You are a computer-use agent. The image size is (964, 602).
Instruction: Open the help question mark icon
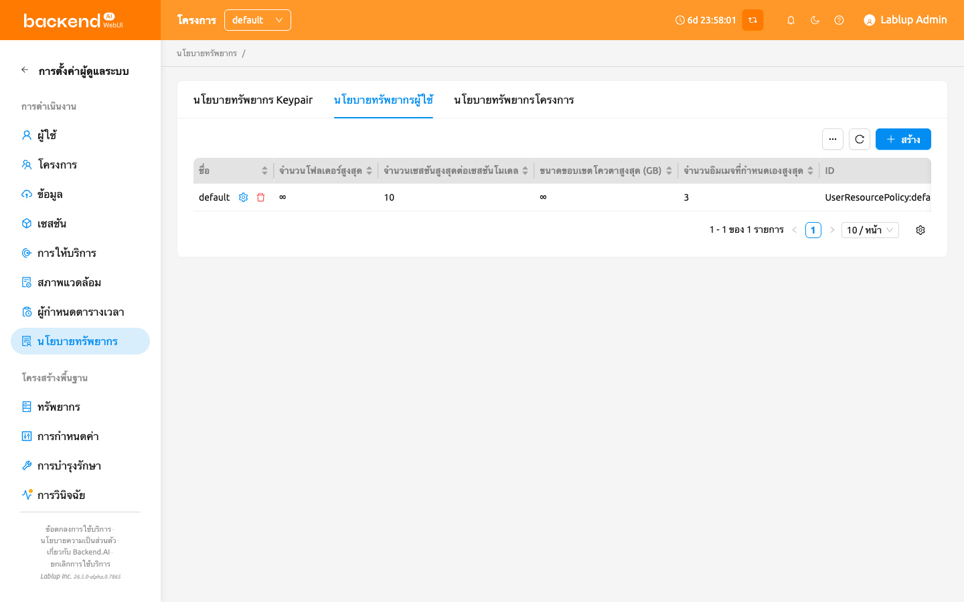pyautogui.click(x=839, y=20)
